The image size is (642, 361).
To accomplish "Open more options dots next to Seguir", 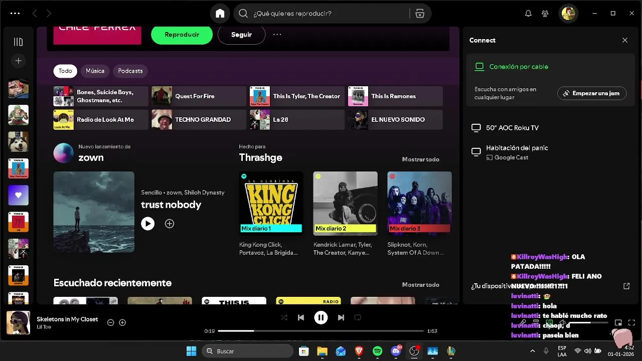I will [x=277, y=35].
